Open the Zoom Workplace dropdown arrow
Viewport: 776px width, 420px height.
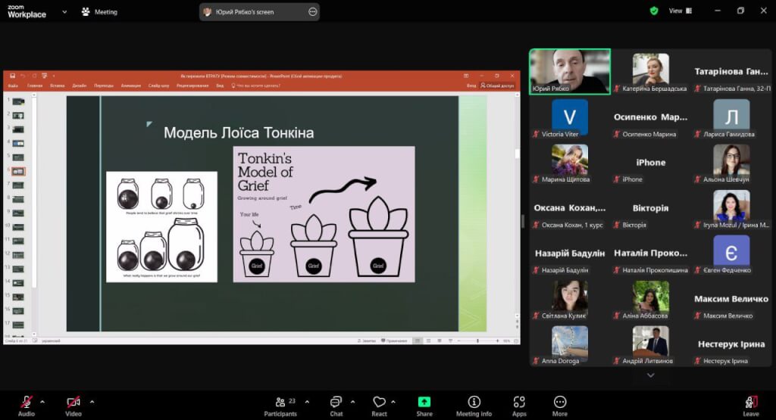[x=64, y=11]
